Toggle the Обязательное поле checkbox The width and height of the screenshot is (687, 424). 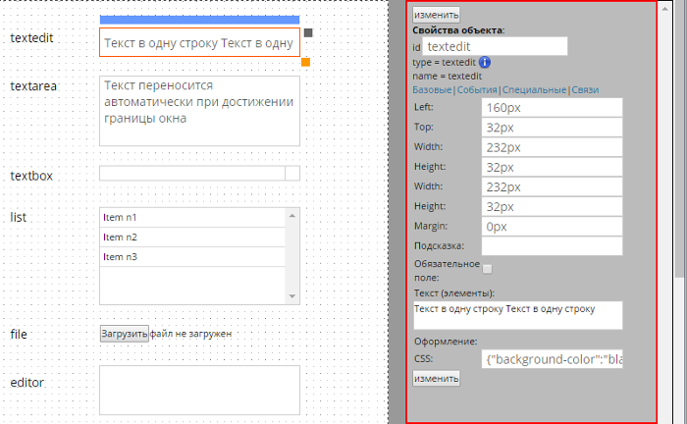pos(487,268)
